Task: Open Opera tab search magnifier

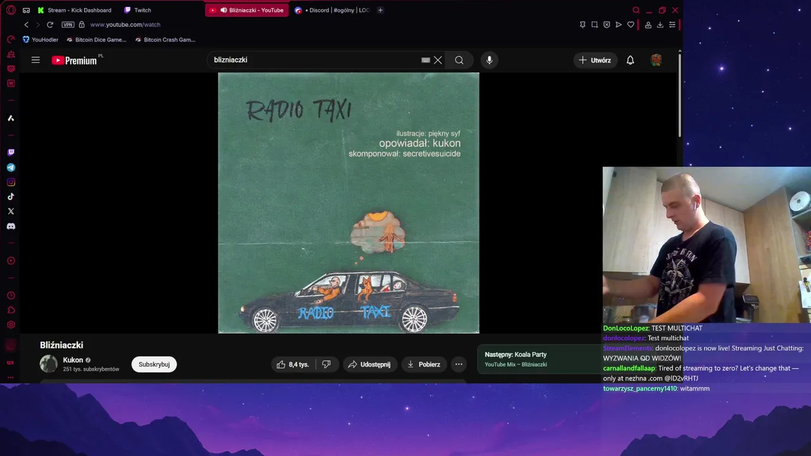Action: 636,10
